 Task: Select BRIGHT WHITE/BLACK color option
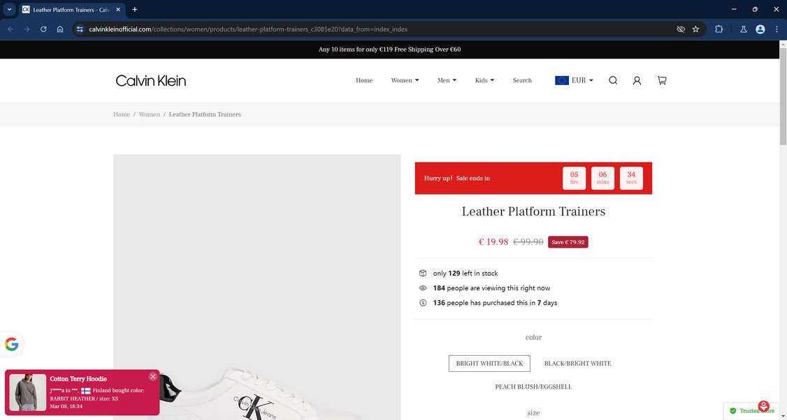pyautogui.click(x=489, y=363)
